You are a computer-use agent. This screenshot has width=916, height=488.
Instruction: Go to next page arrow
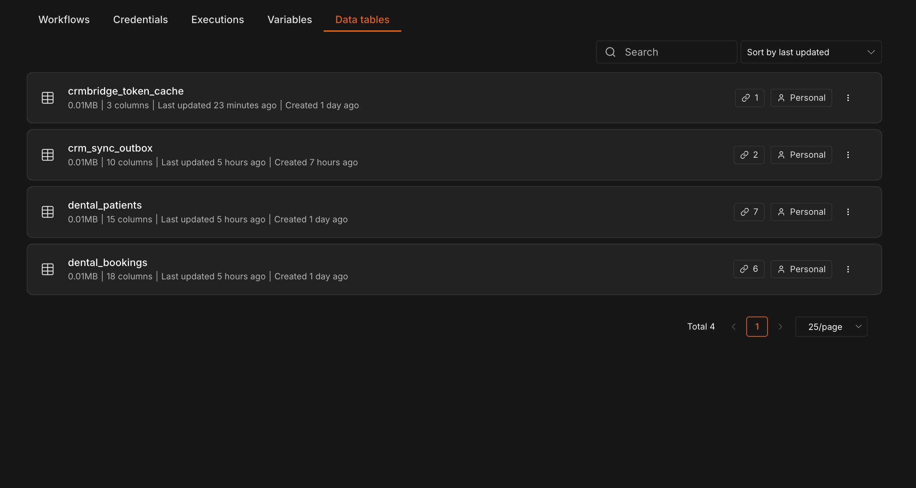click(780, 327)
